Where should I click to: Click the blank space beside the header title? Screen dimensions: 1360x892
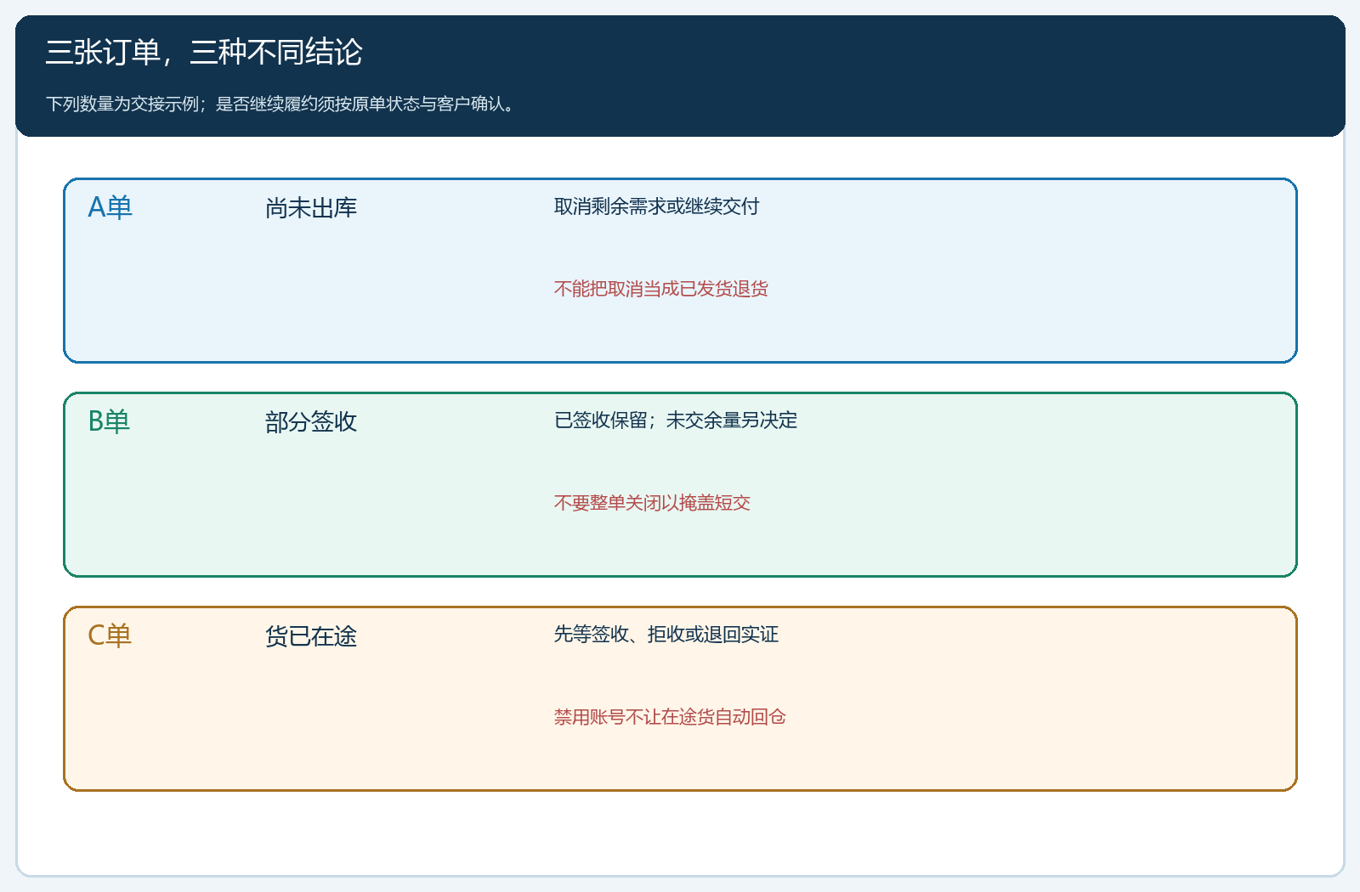click(850, 53)
